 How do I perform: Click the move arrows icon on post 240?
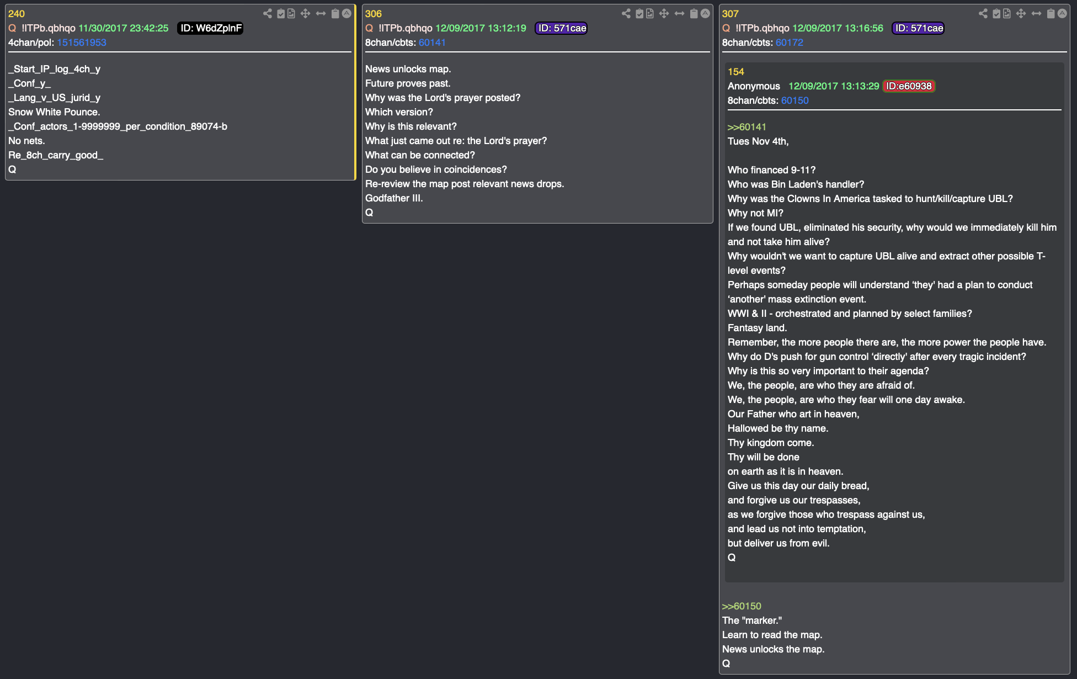305,13
